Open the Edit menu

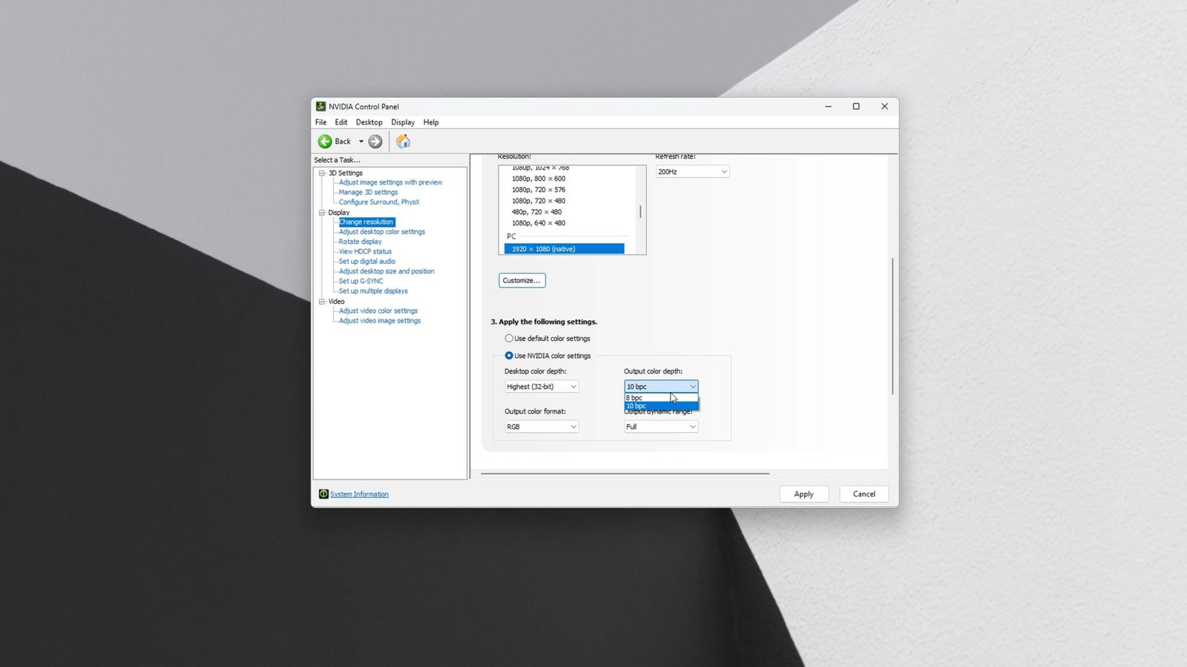point(341,122)
